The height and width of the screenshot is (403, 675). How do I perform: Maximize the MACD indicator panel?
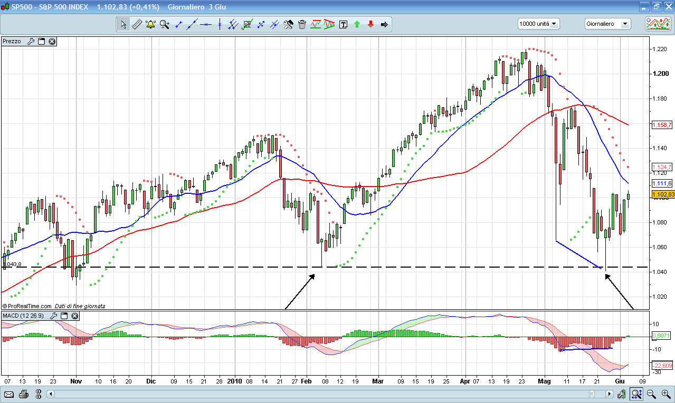click(64, 316)
